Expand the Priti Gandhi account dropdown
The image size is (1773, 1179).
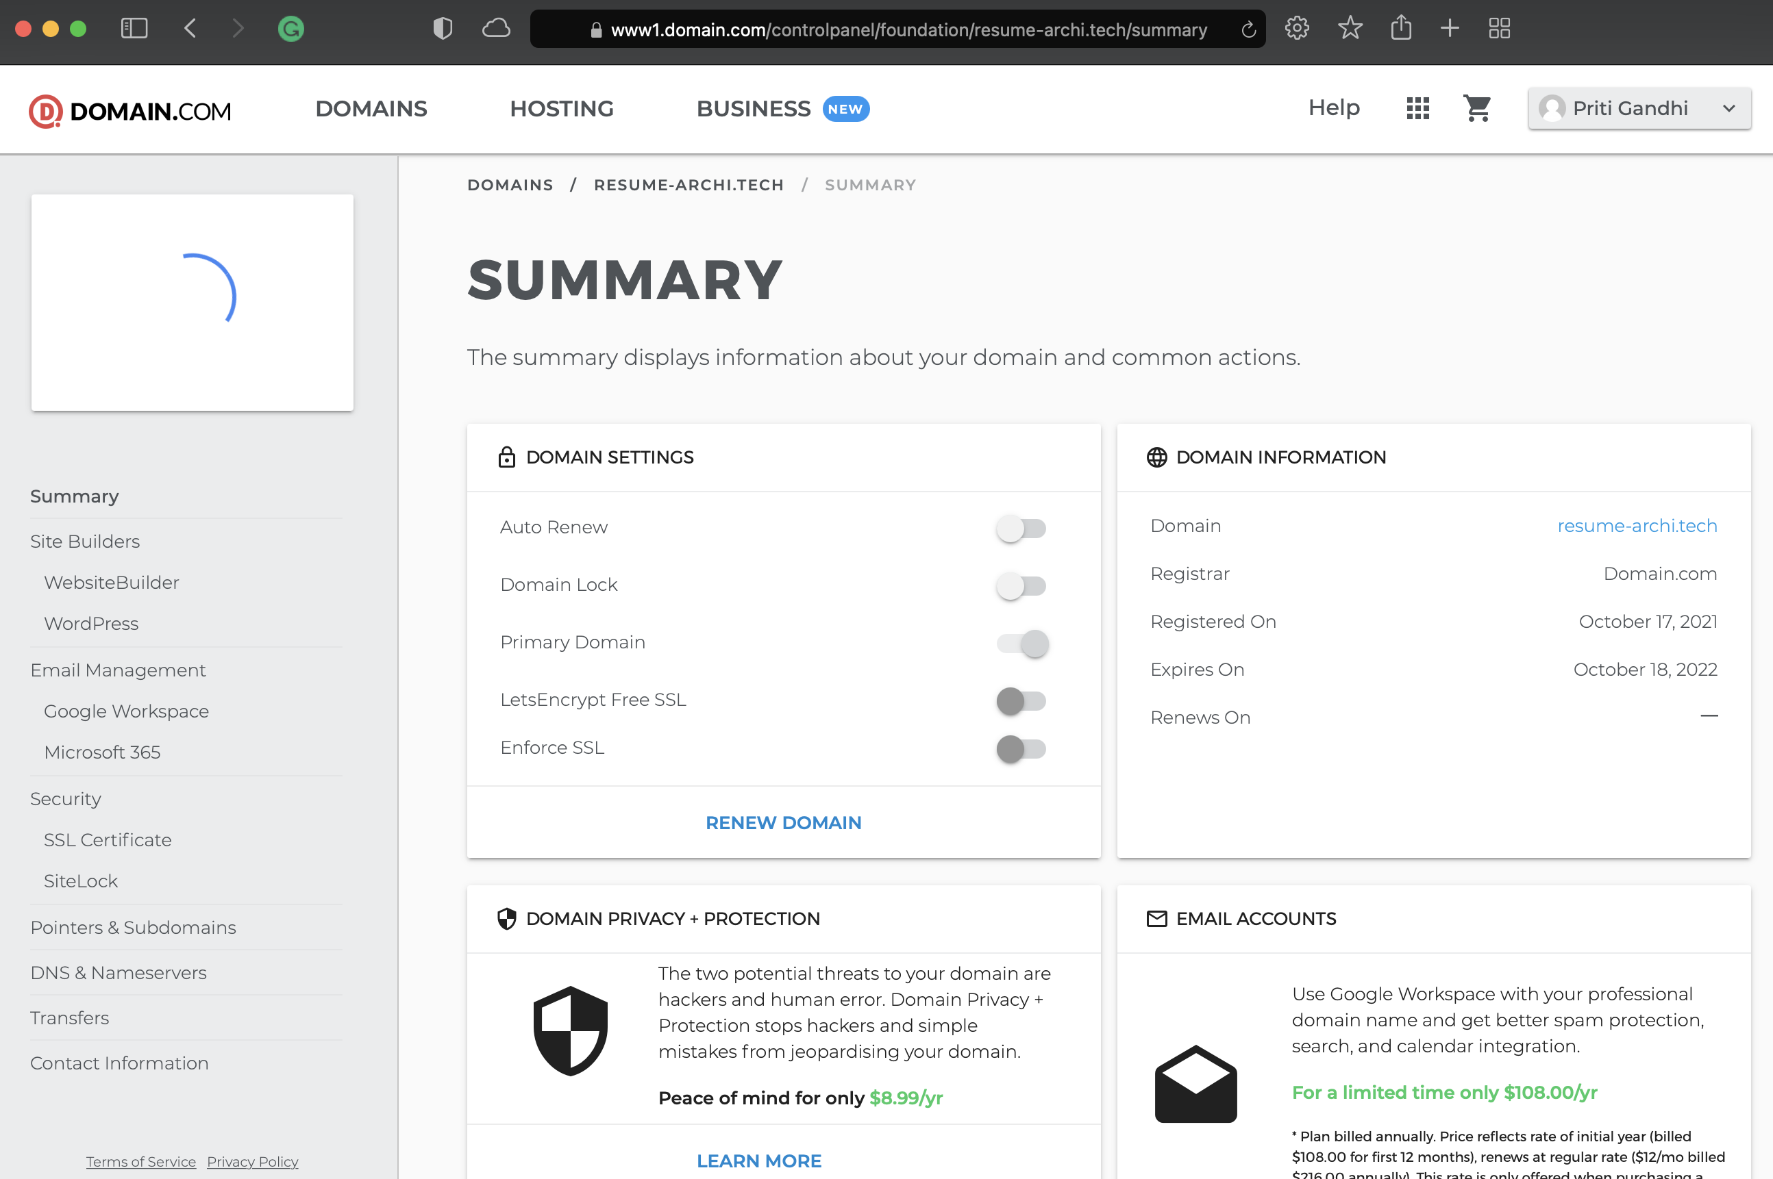tap(1639, 108)
